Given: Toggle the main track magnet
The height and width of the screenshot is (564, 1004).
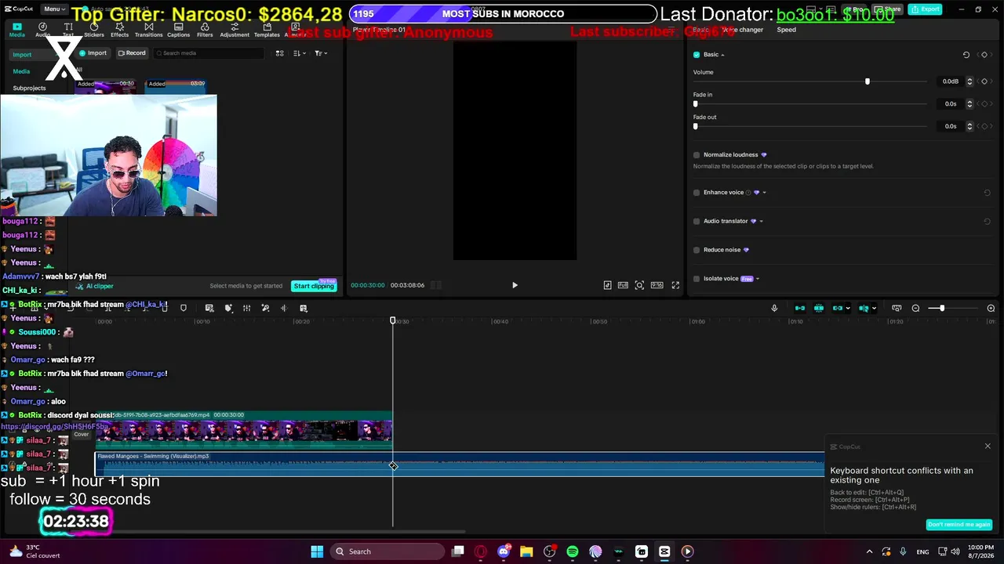Looking at the screenshot, I should point(800,308).
